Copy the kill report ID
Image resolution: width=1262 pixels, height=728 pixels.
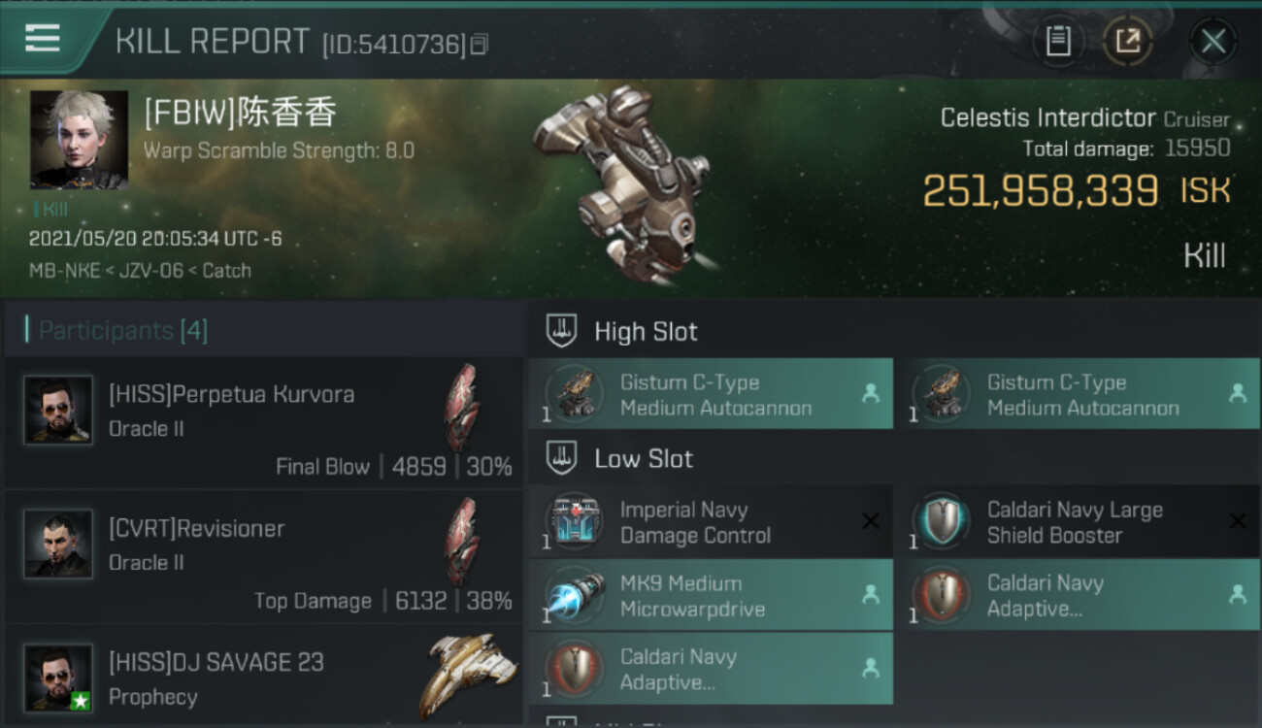479,45
